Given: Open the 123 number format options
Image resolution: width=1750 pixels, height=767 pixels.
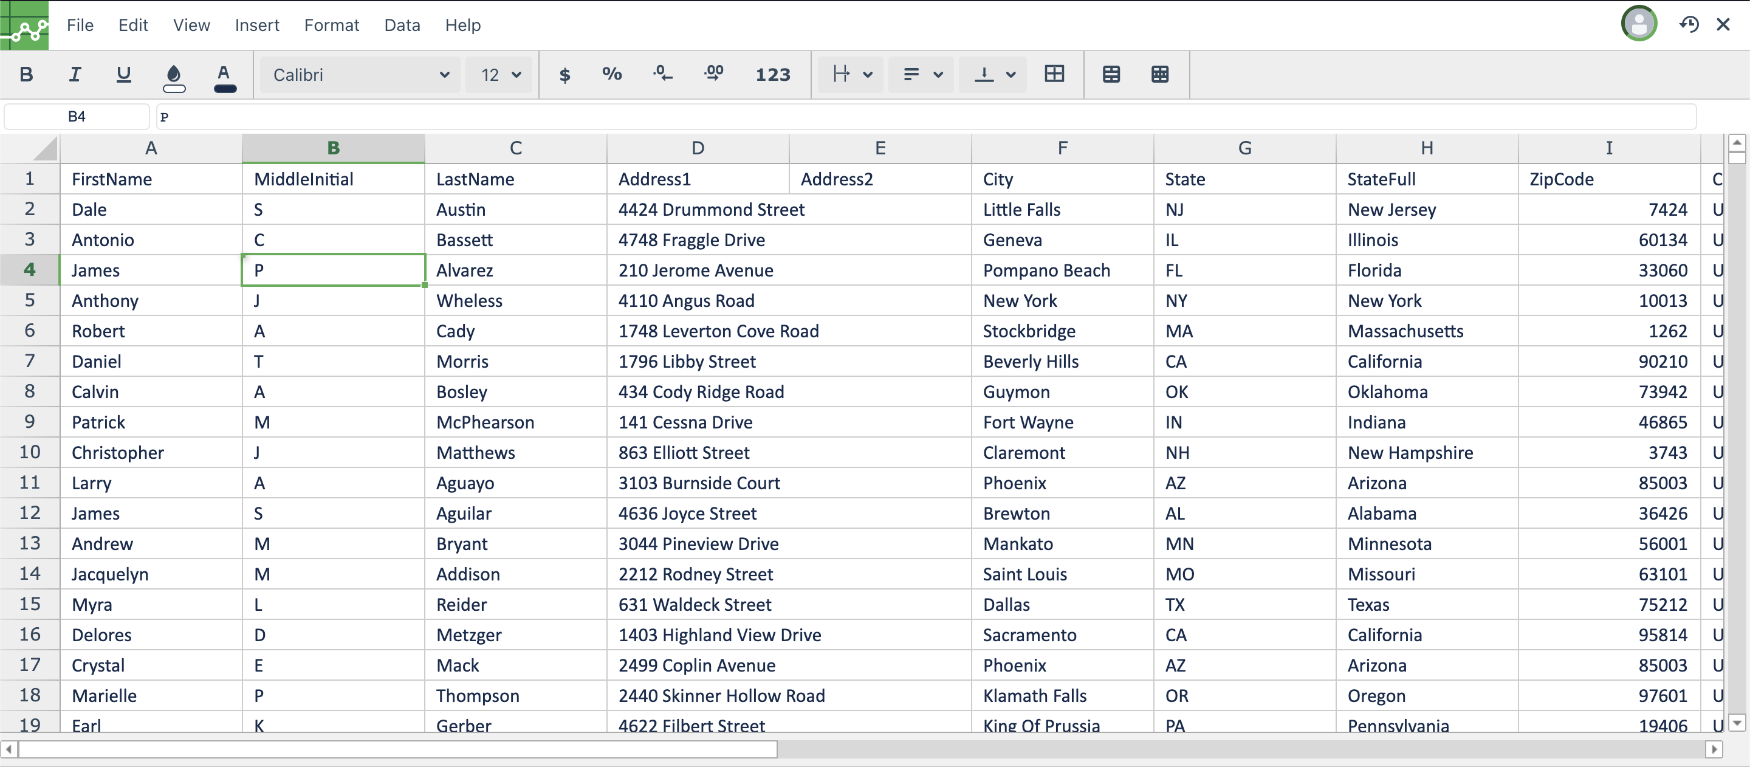Looking at the screenshot, I should (773, 74).
